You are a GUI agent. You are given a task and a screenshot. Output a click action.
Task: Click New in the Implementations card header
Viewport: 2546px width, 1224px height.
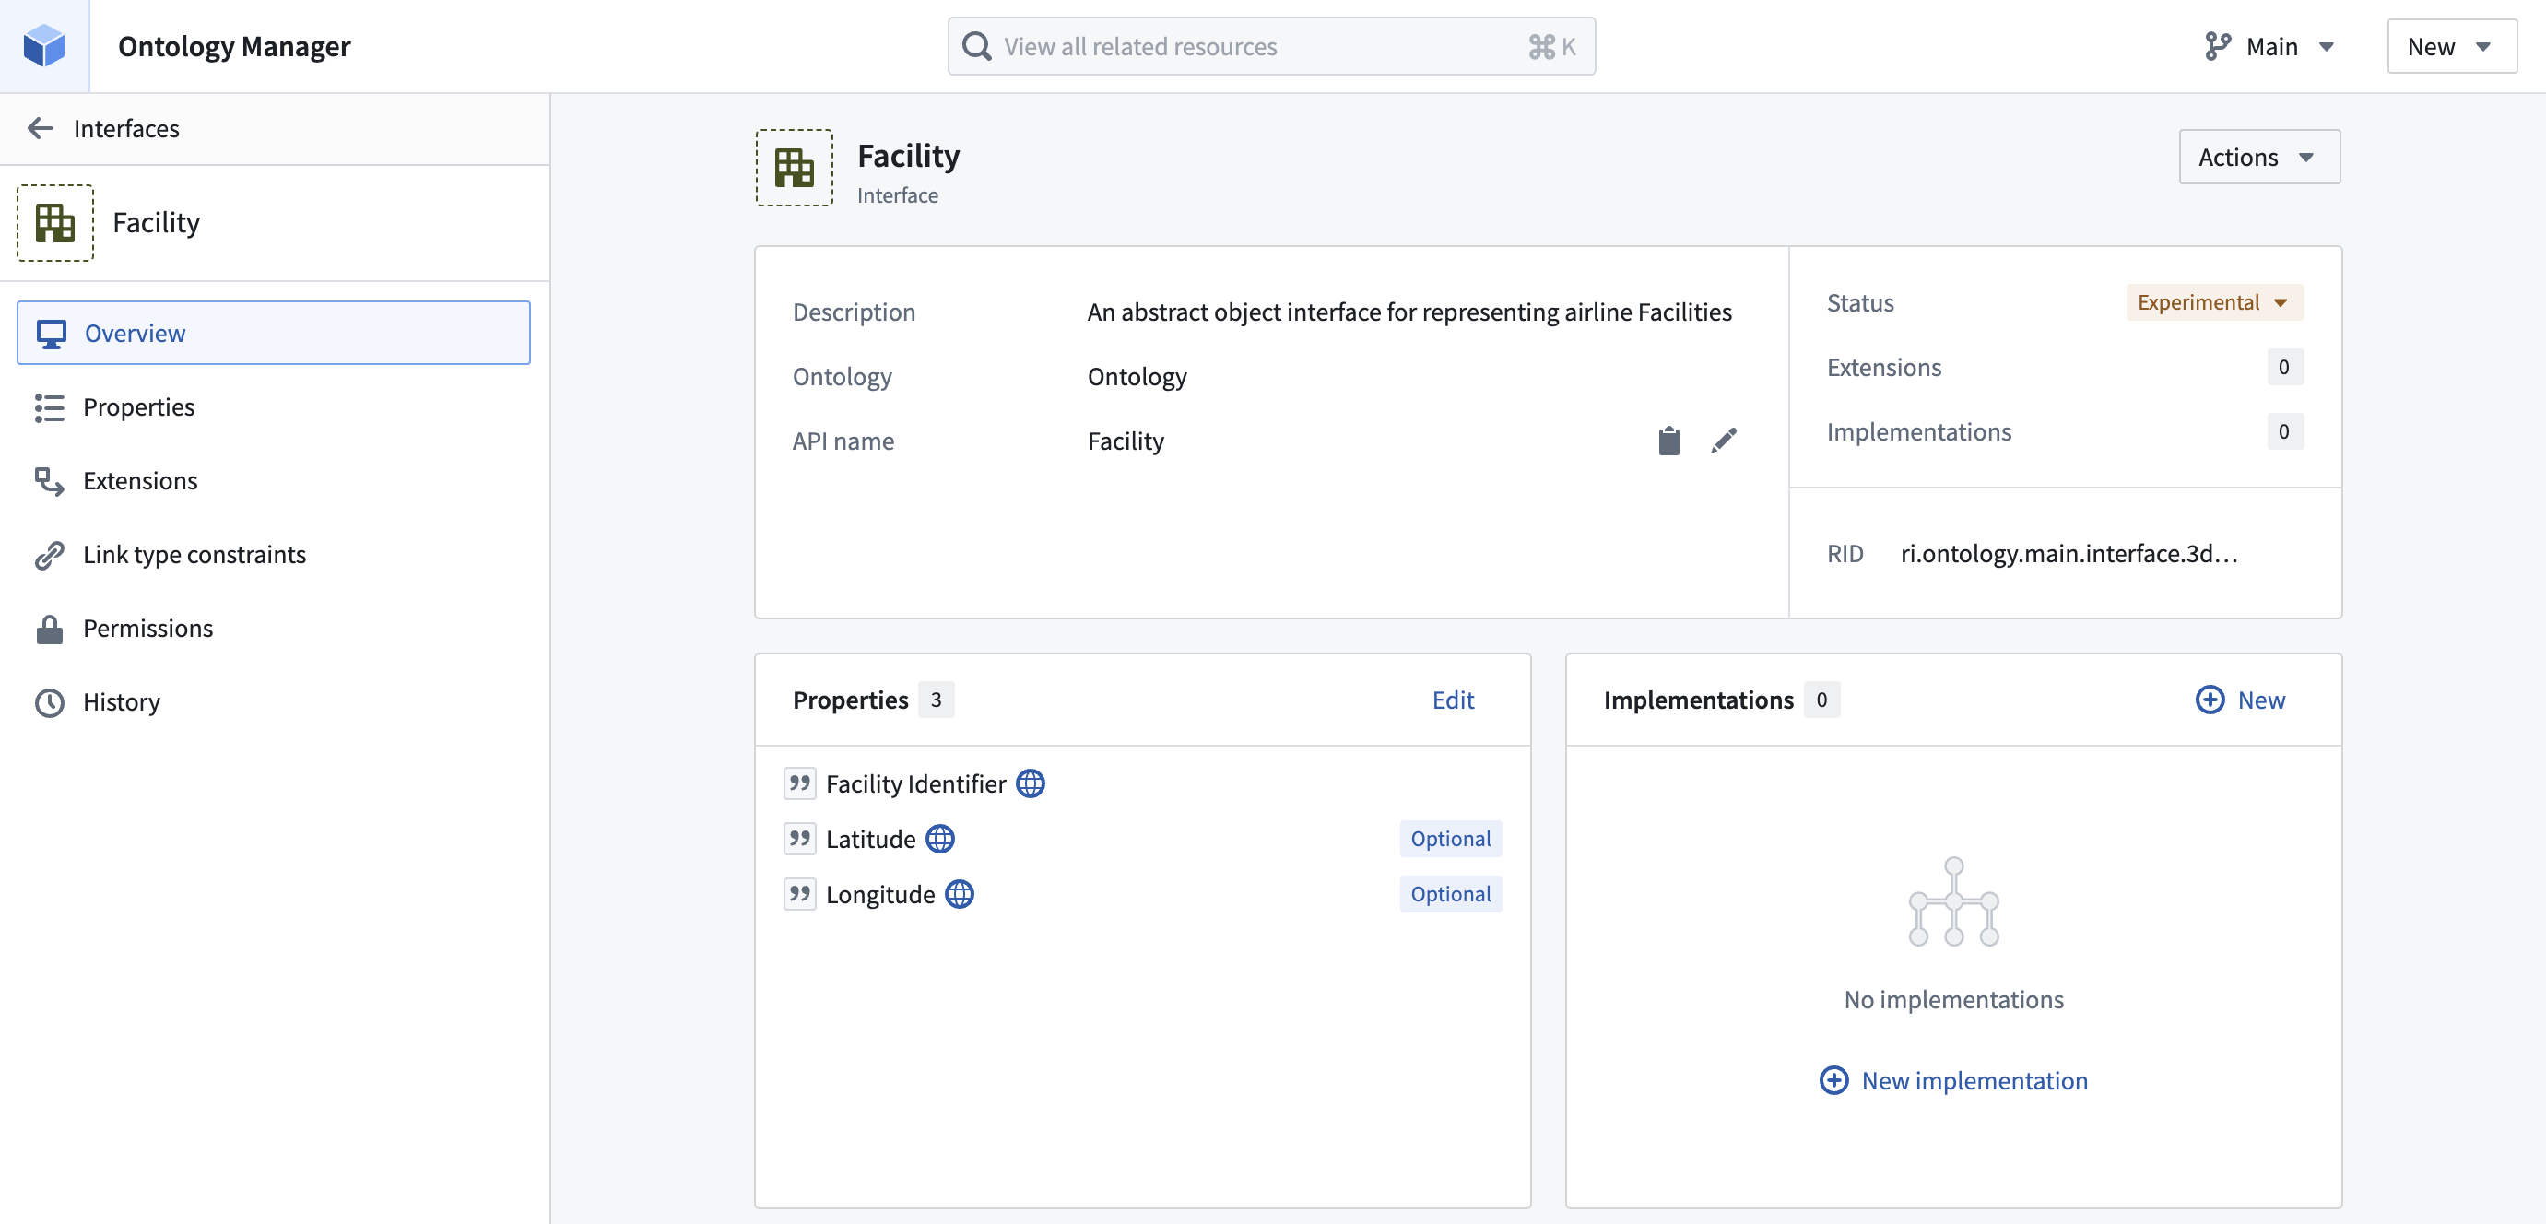click(x=2241, y=700)
